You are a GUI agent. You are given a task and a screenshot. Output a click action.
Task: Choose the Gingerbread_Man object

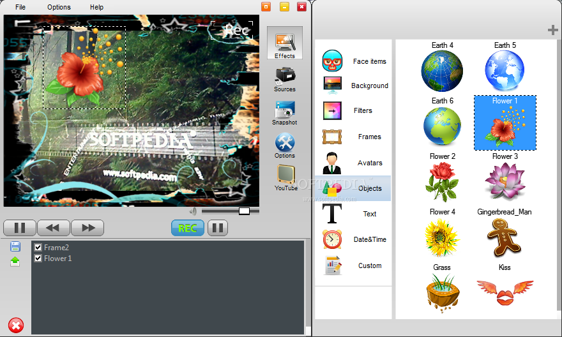[x=505, y=233]
